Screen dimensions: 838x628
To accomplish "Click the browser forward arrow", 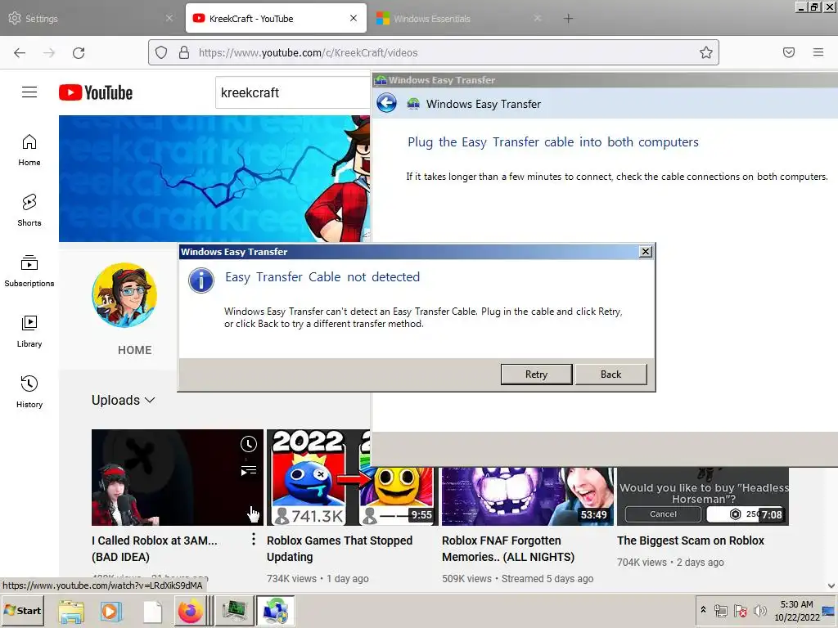I will point(49,53).
